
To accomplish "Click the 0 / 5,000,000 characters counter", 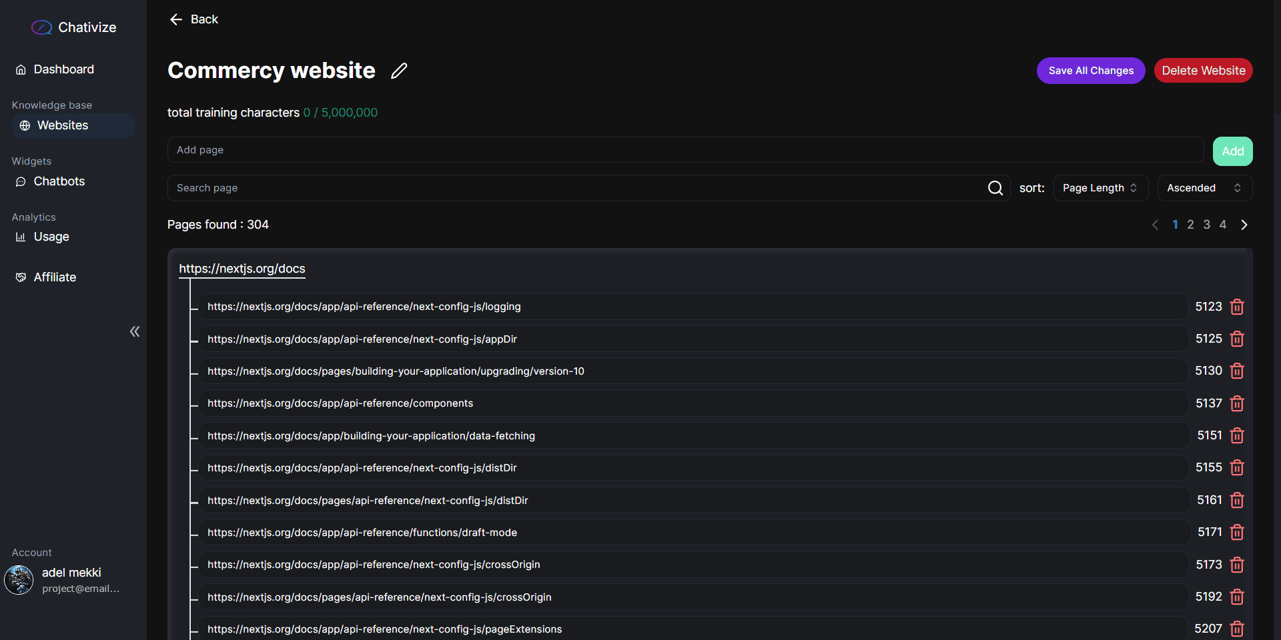I will coord(340,113).
